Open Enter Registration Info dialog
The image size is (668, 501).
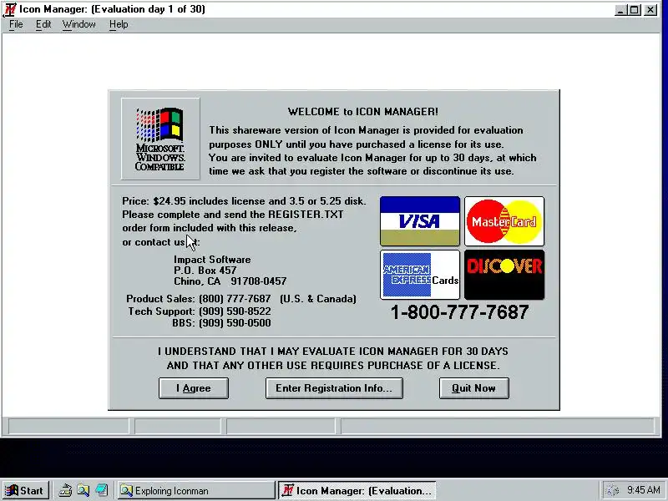(334, 388)
